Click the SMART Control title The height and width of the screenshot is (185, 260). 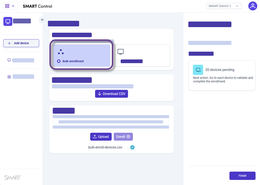(x=38, y=6)
